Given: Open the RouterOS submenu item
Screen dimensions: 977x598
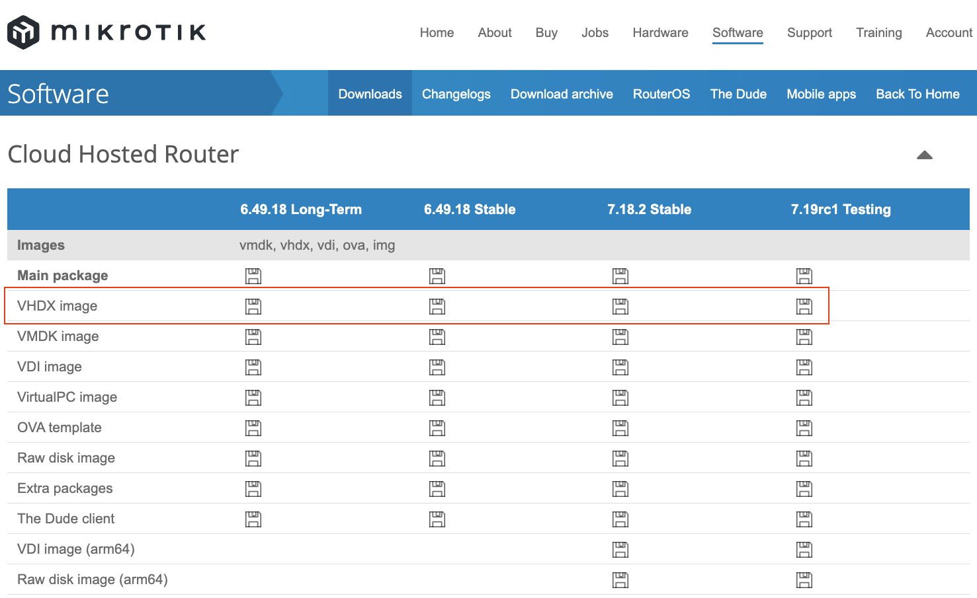Looking at the screenshot, I should point(661,94).
